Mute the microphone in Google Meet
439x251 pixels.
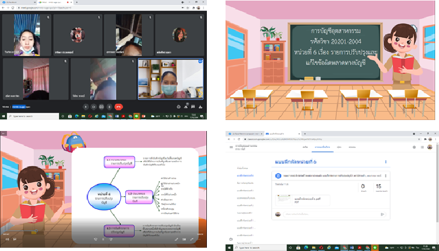coord(86,106)
